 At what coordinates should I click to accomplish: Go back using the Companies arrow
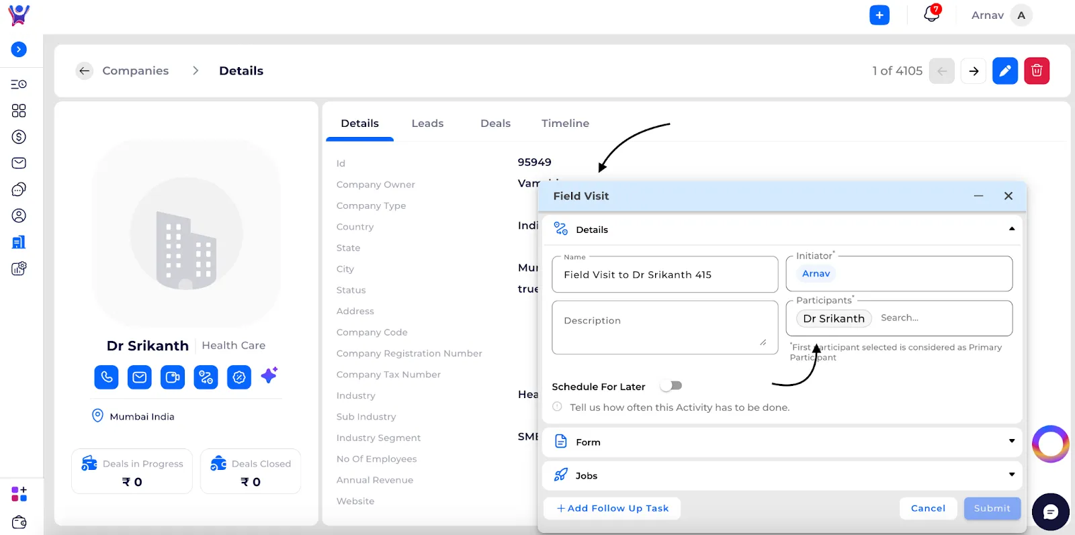point(84,70)
